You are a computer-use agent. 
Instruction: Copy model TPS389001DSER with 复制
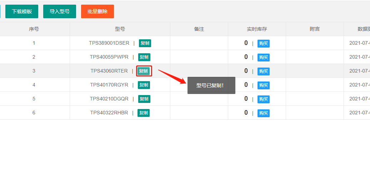(x=145, y=43)
